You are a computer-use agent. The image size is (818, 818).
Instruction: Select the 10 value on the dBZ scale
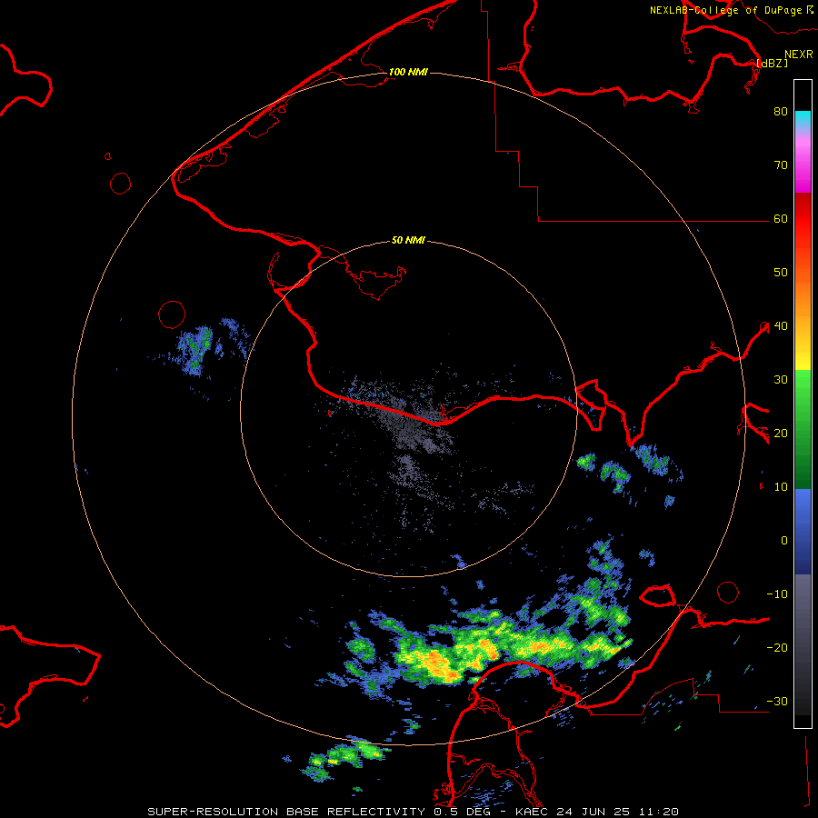pyautogui.click(x=781, y=487)
